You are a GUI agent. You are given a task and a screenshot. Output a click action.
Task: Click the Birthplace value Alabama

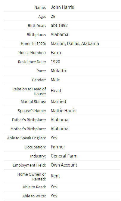coord(60,34)
